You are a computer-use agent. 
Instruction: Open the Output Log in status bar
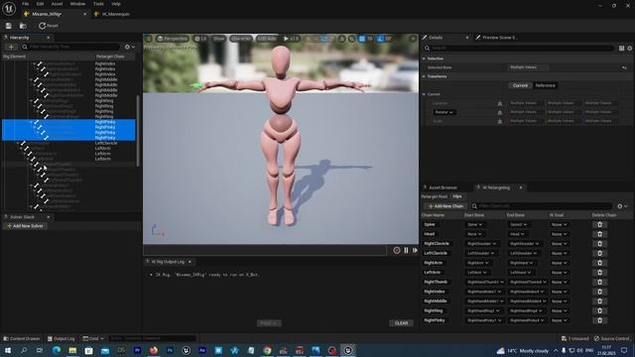click(61, 338)
